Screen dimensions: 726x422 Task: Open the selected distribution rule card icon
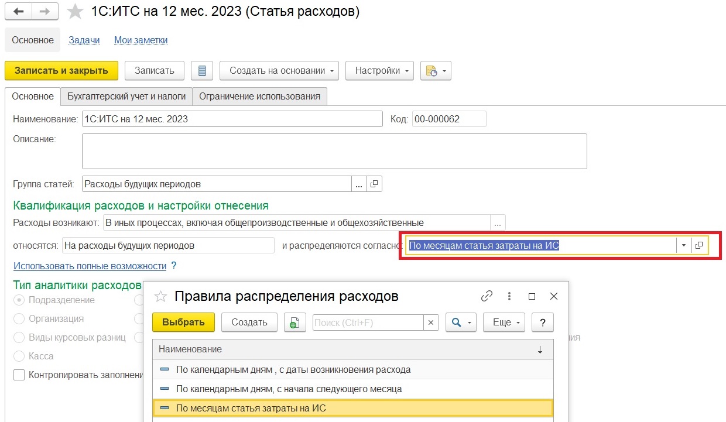pyautogui.click(x=699, y=246)
